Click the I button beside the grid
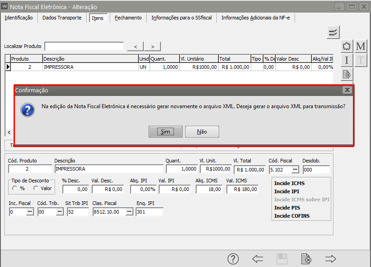Screen dimensions: 371x267 tap(347, 60)
